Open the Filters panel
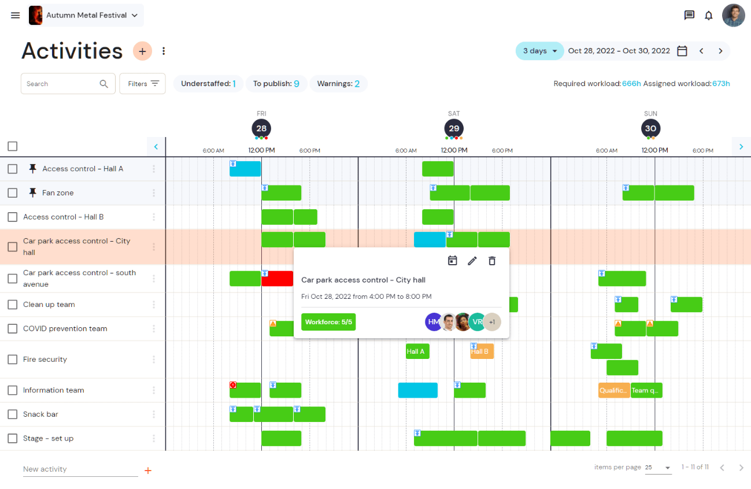Screen dimensions: 751x489 (x=142, y=84)
